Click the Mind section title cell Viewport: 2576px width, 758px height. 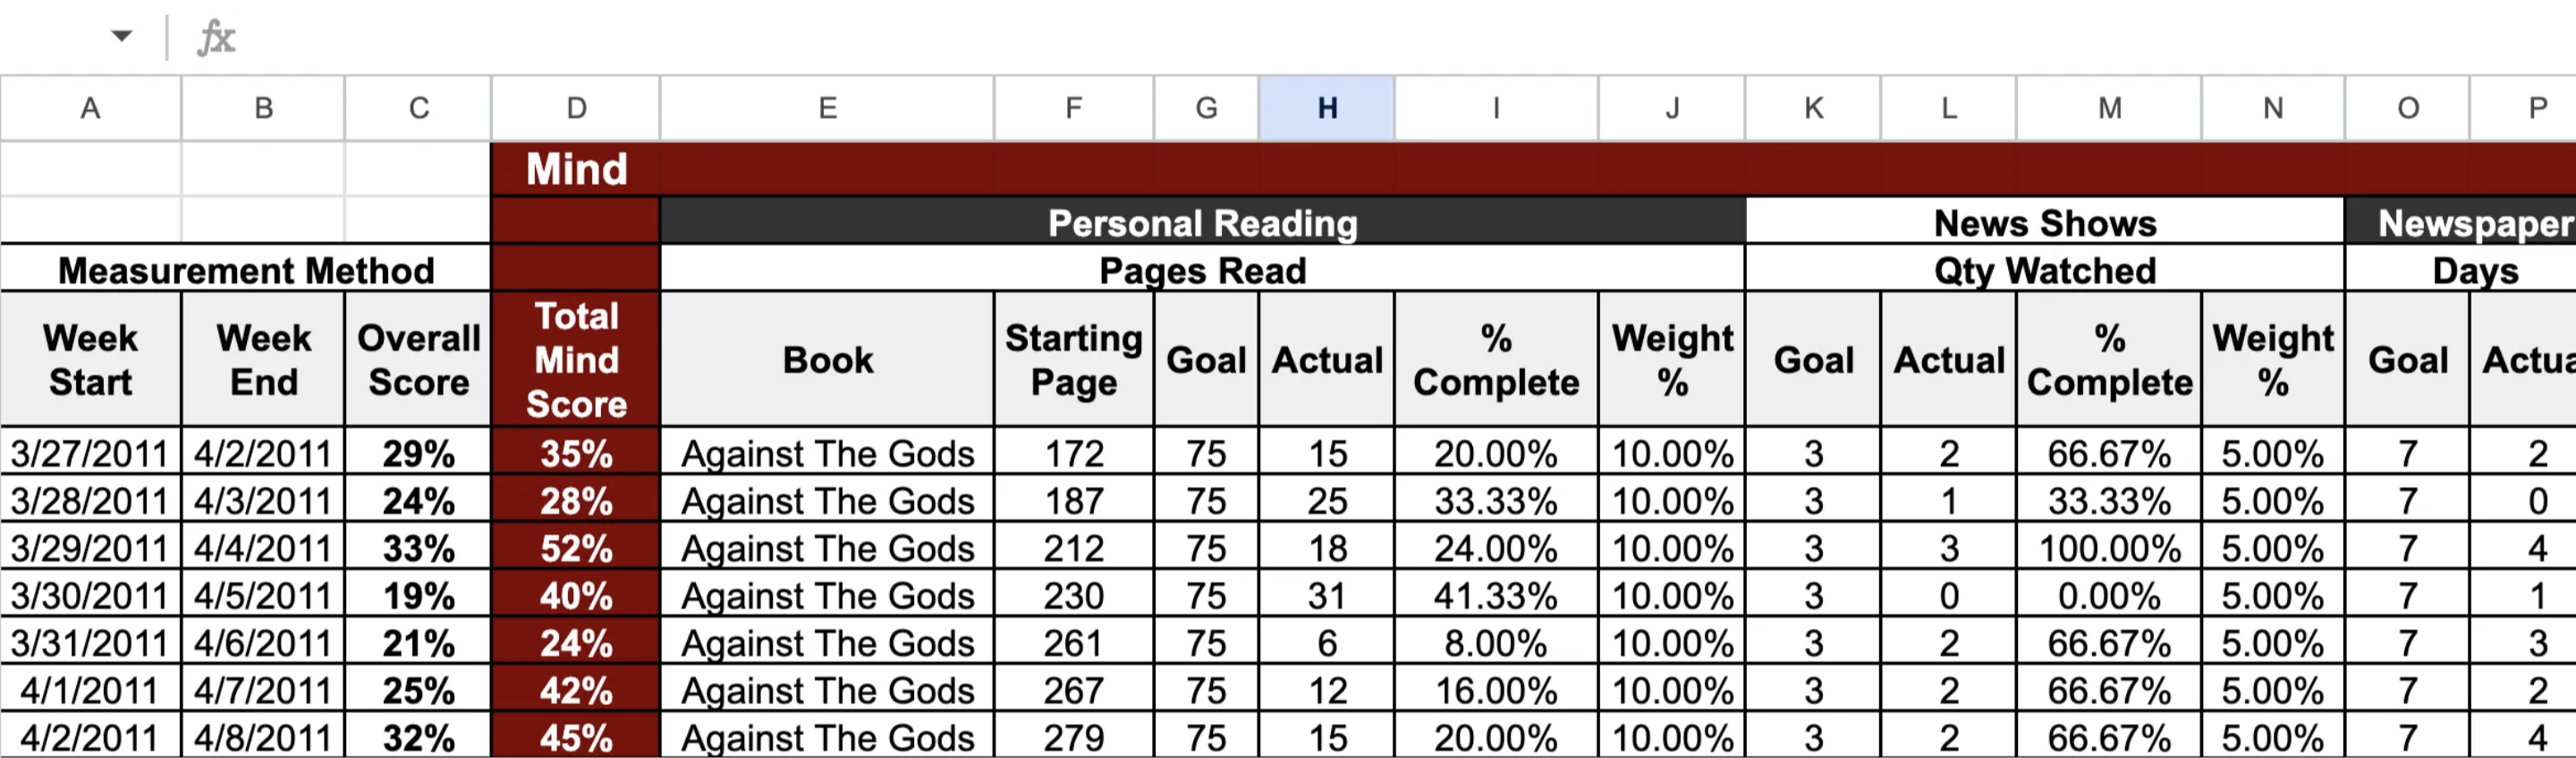coord(576,169)
